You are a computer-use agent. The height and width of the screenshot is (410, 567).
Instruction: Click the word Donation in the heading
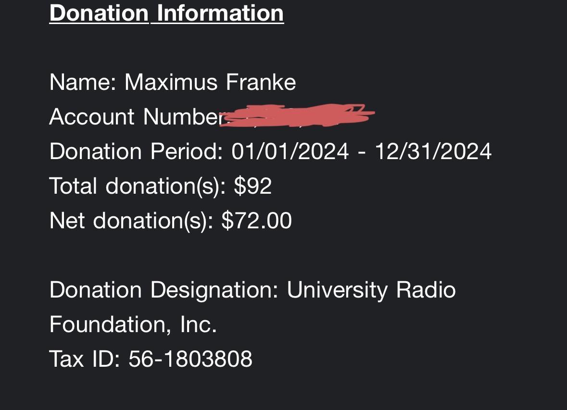(x=99, y=12)
